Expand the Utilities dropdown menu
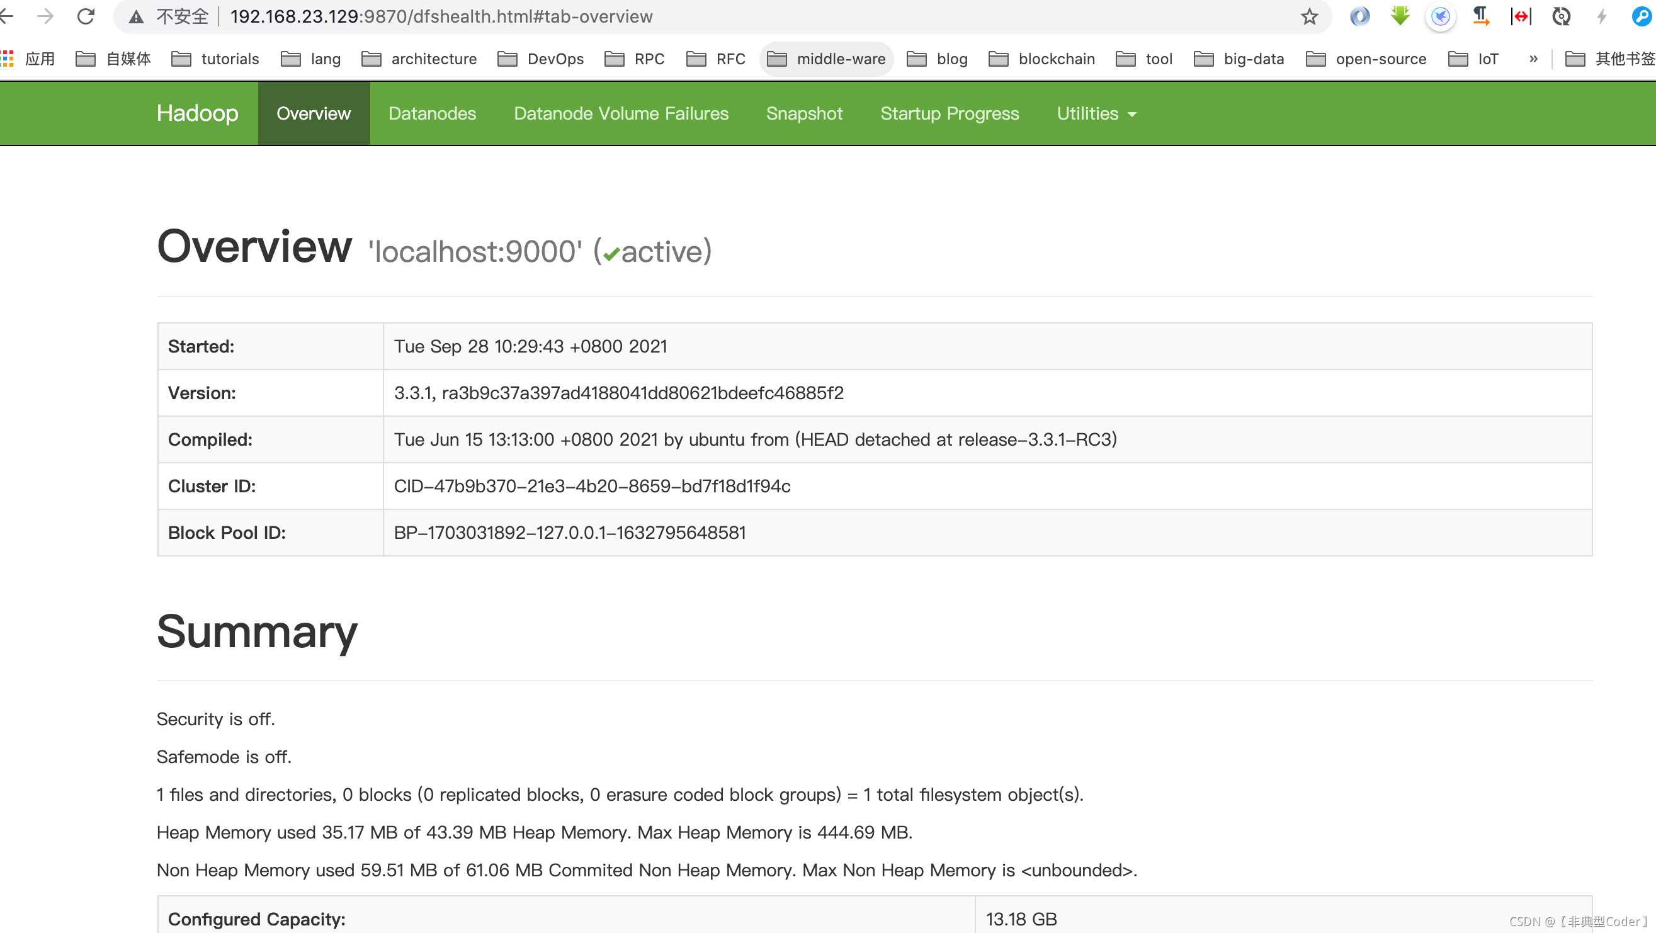 point(1096,114)
